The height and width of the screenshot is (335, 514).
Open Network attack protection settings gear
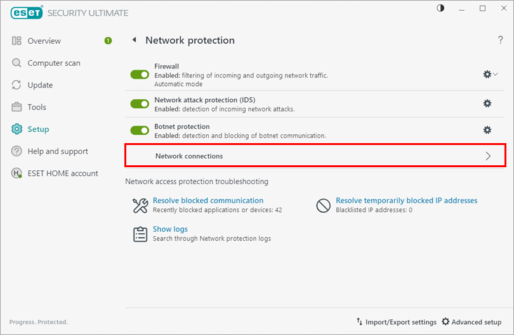pyautogui.click(x=487, y=103)
